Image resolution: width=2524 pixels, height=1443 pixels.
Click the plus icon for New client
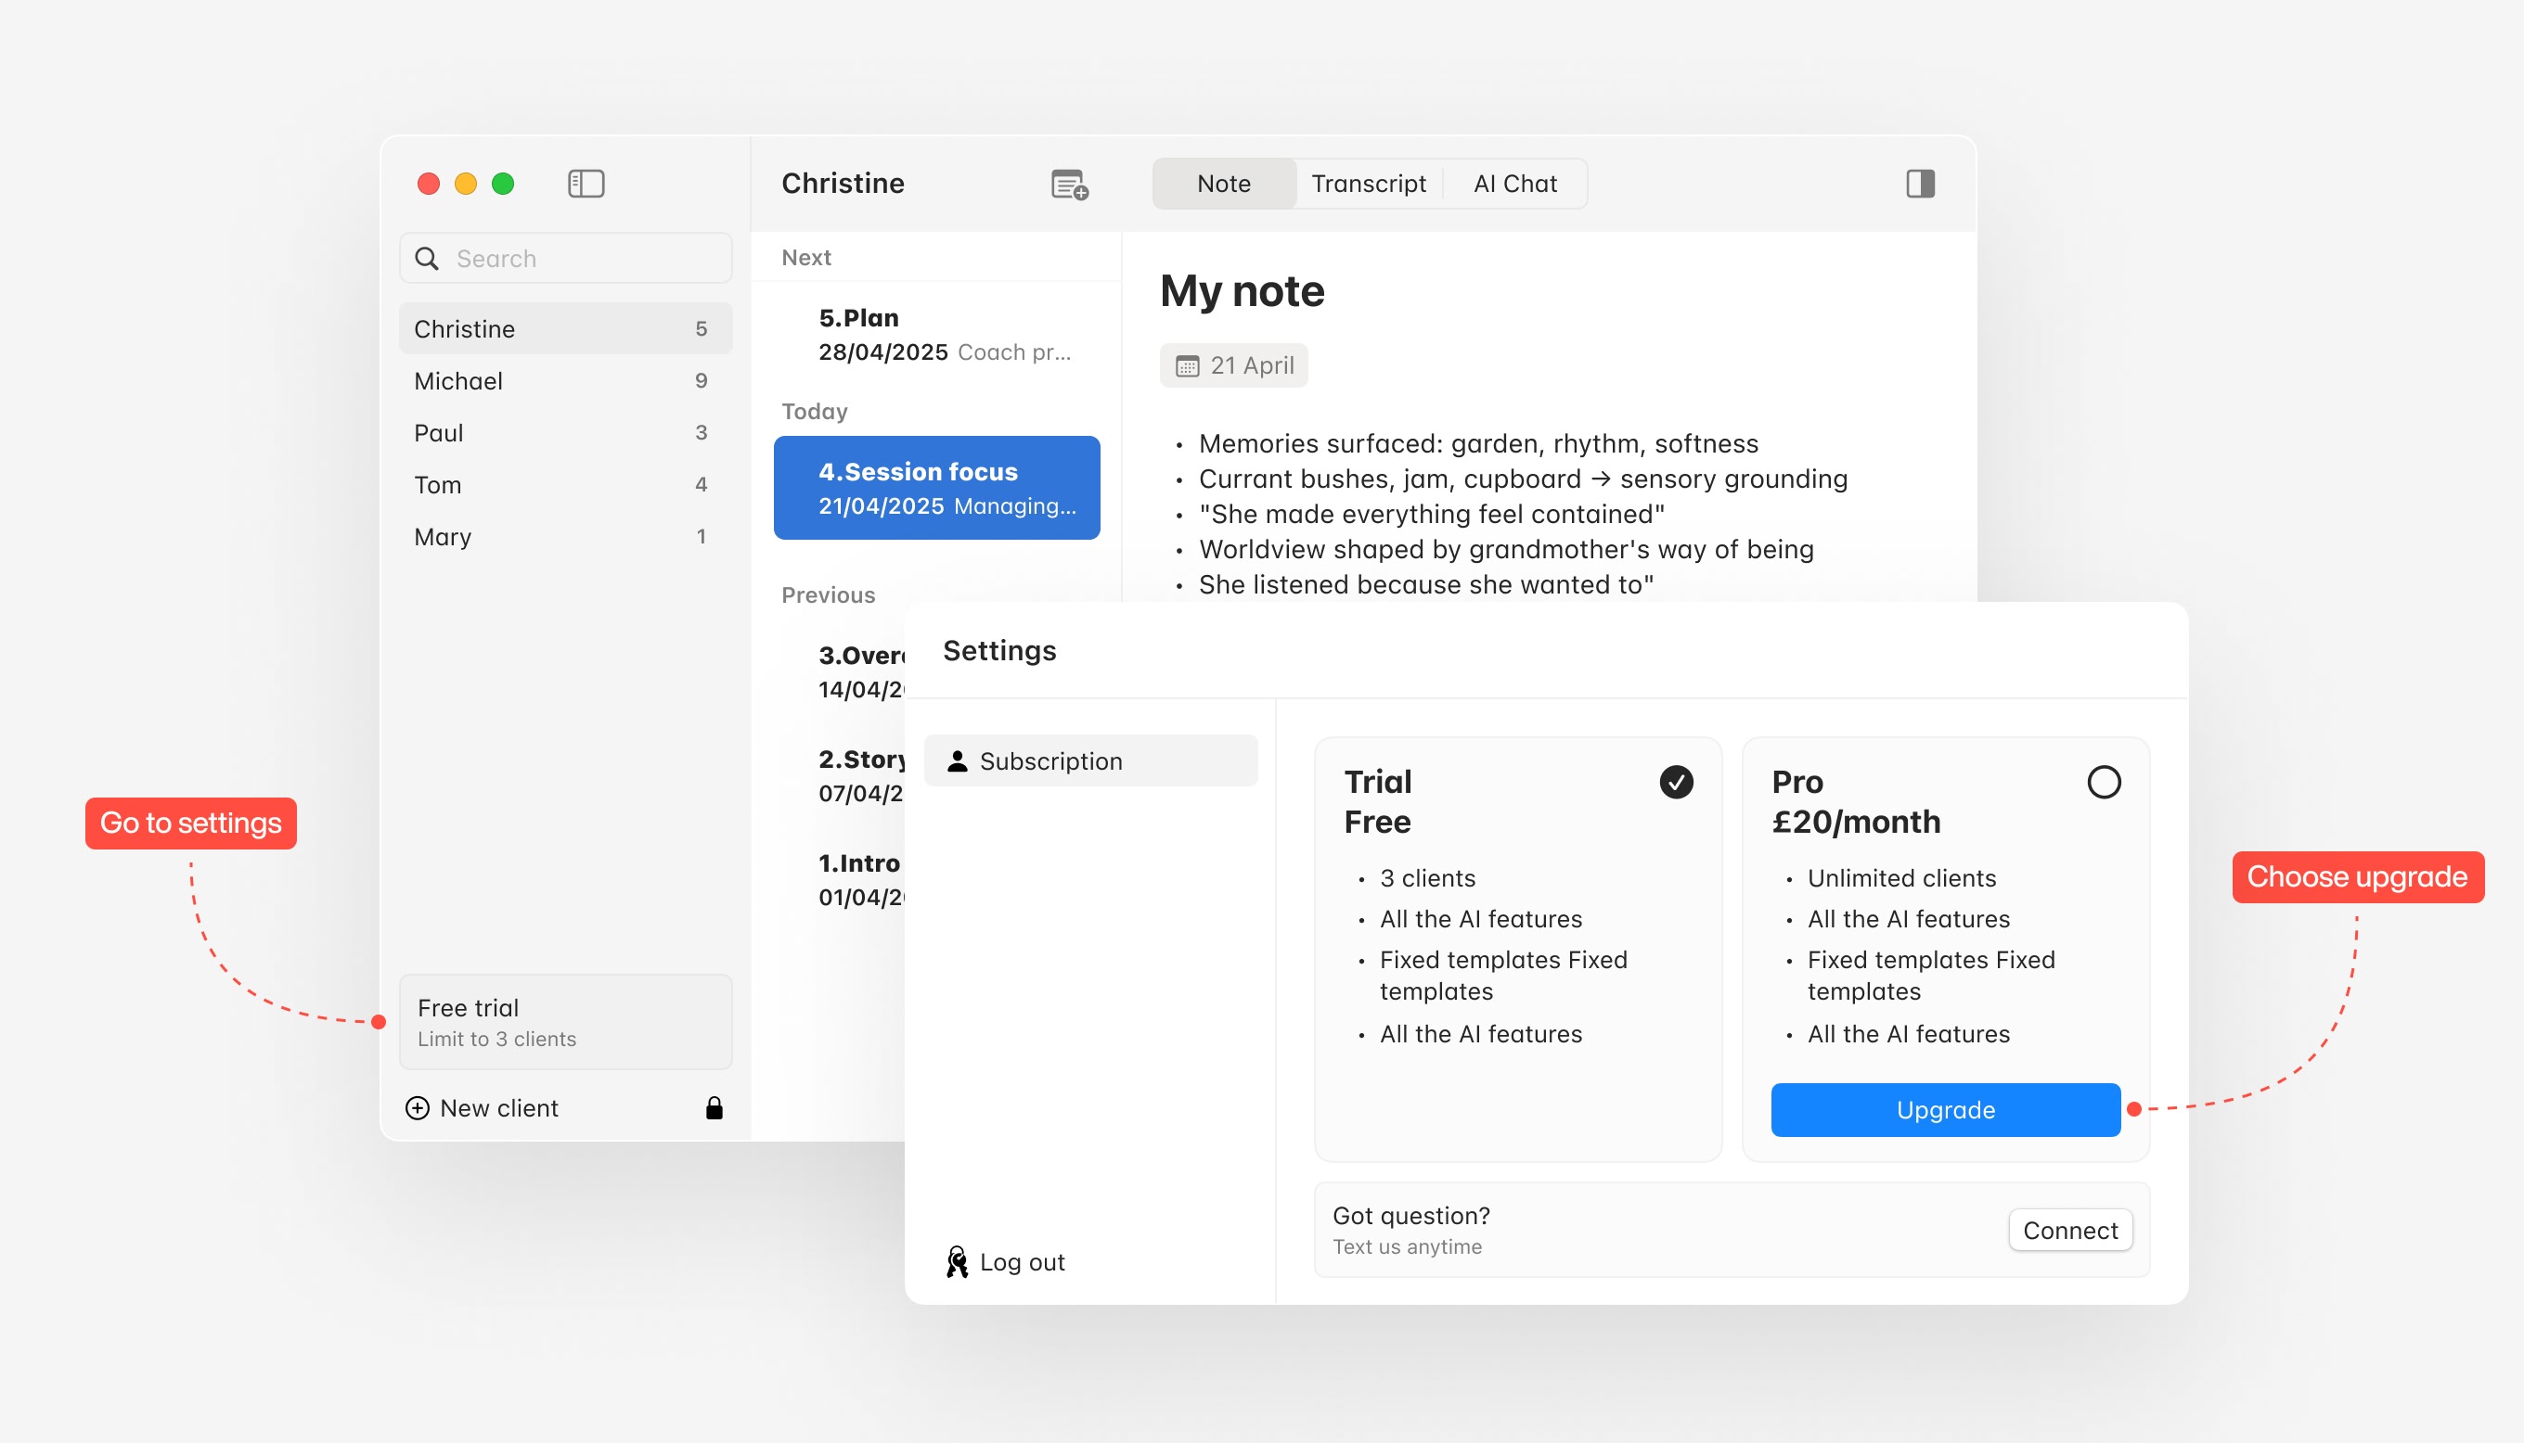click(x=418, y=1108)
